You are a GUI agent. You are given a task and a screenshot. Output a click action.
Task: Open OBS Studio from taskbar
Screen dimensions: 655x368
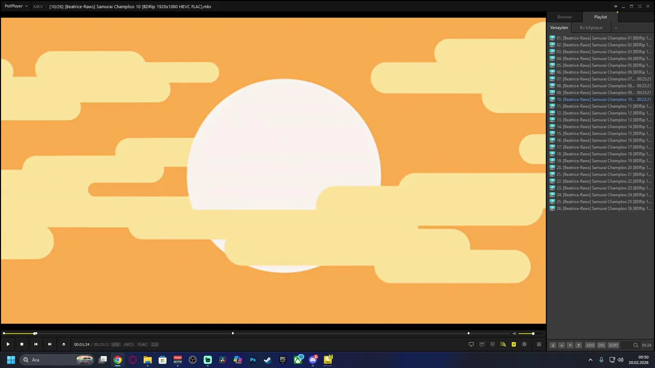point(193,360)
